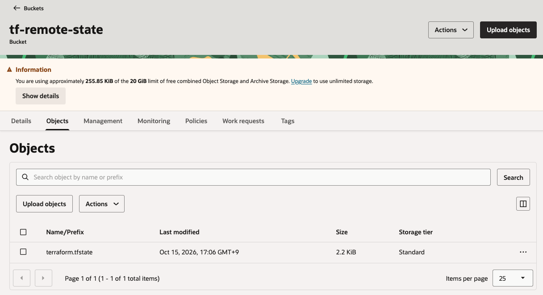
Task: Switch to the Details tab
Action: click(21, 121)
